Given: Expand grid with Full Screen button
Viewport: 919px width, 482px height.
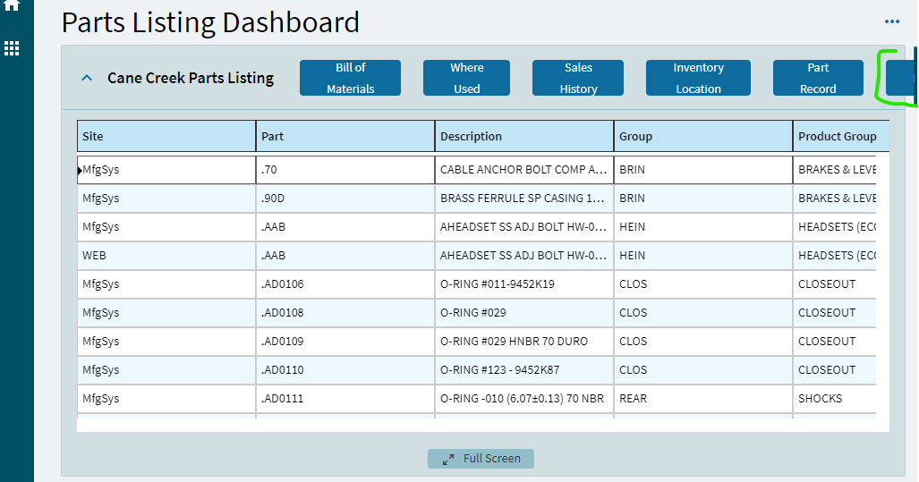Looking at the screenshot, I should click(481, 459).
